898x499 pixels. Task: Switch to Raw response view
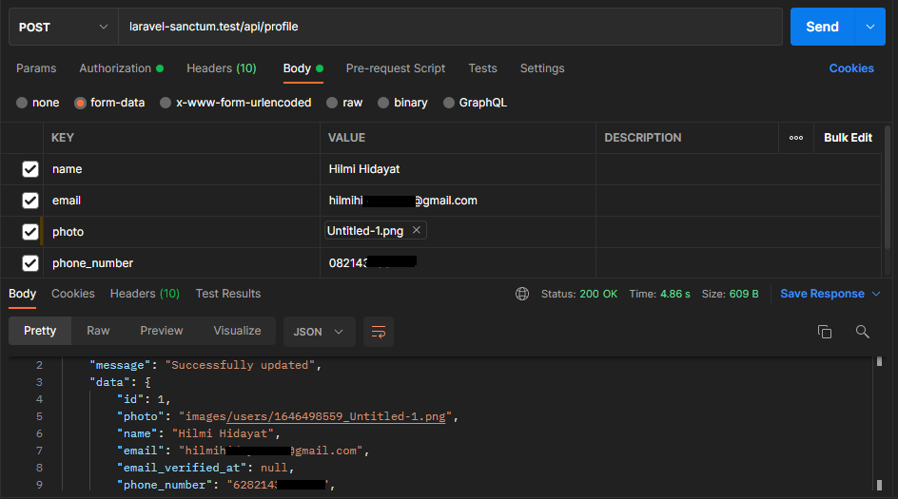[98, 331]
